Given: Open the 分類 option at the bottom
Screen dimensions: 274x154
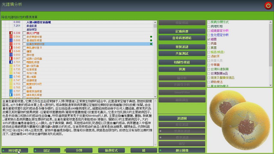Looking at the screenshot, I should coord(79,150).
